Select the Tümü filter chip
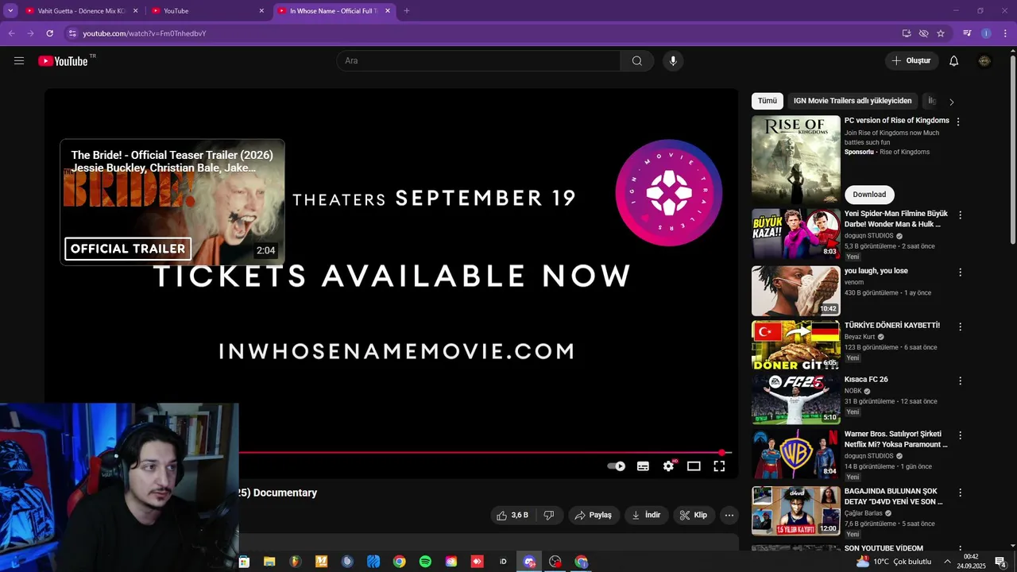The image size is (1017, 572). (x=768, y=101)
